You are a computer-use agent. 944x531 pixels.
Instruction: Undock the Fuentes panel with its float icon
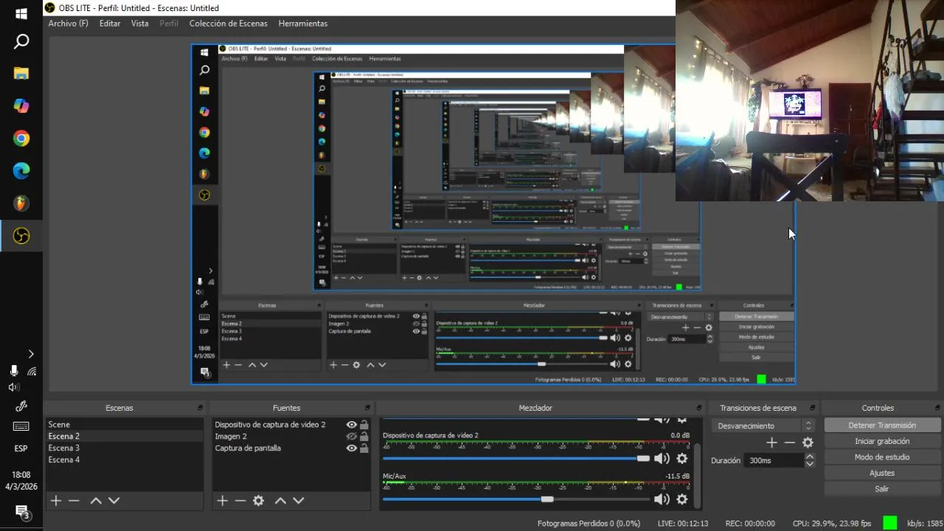(367, 408)
